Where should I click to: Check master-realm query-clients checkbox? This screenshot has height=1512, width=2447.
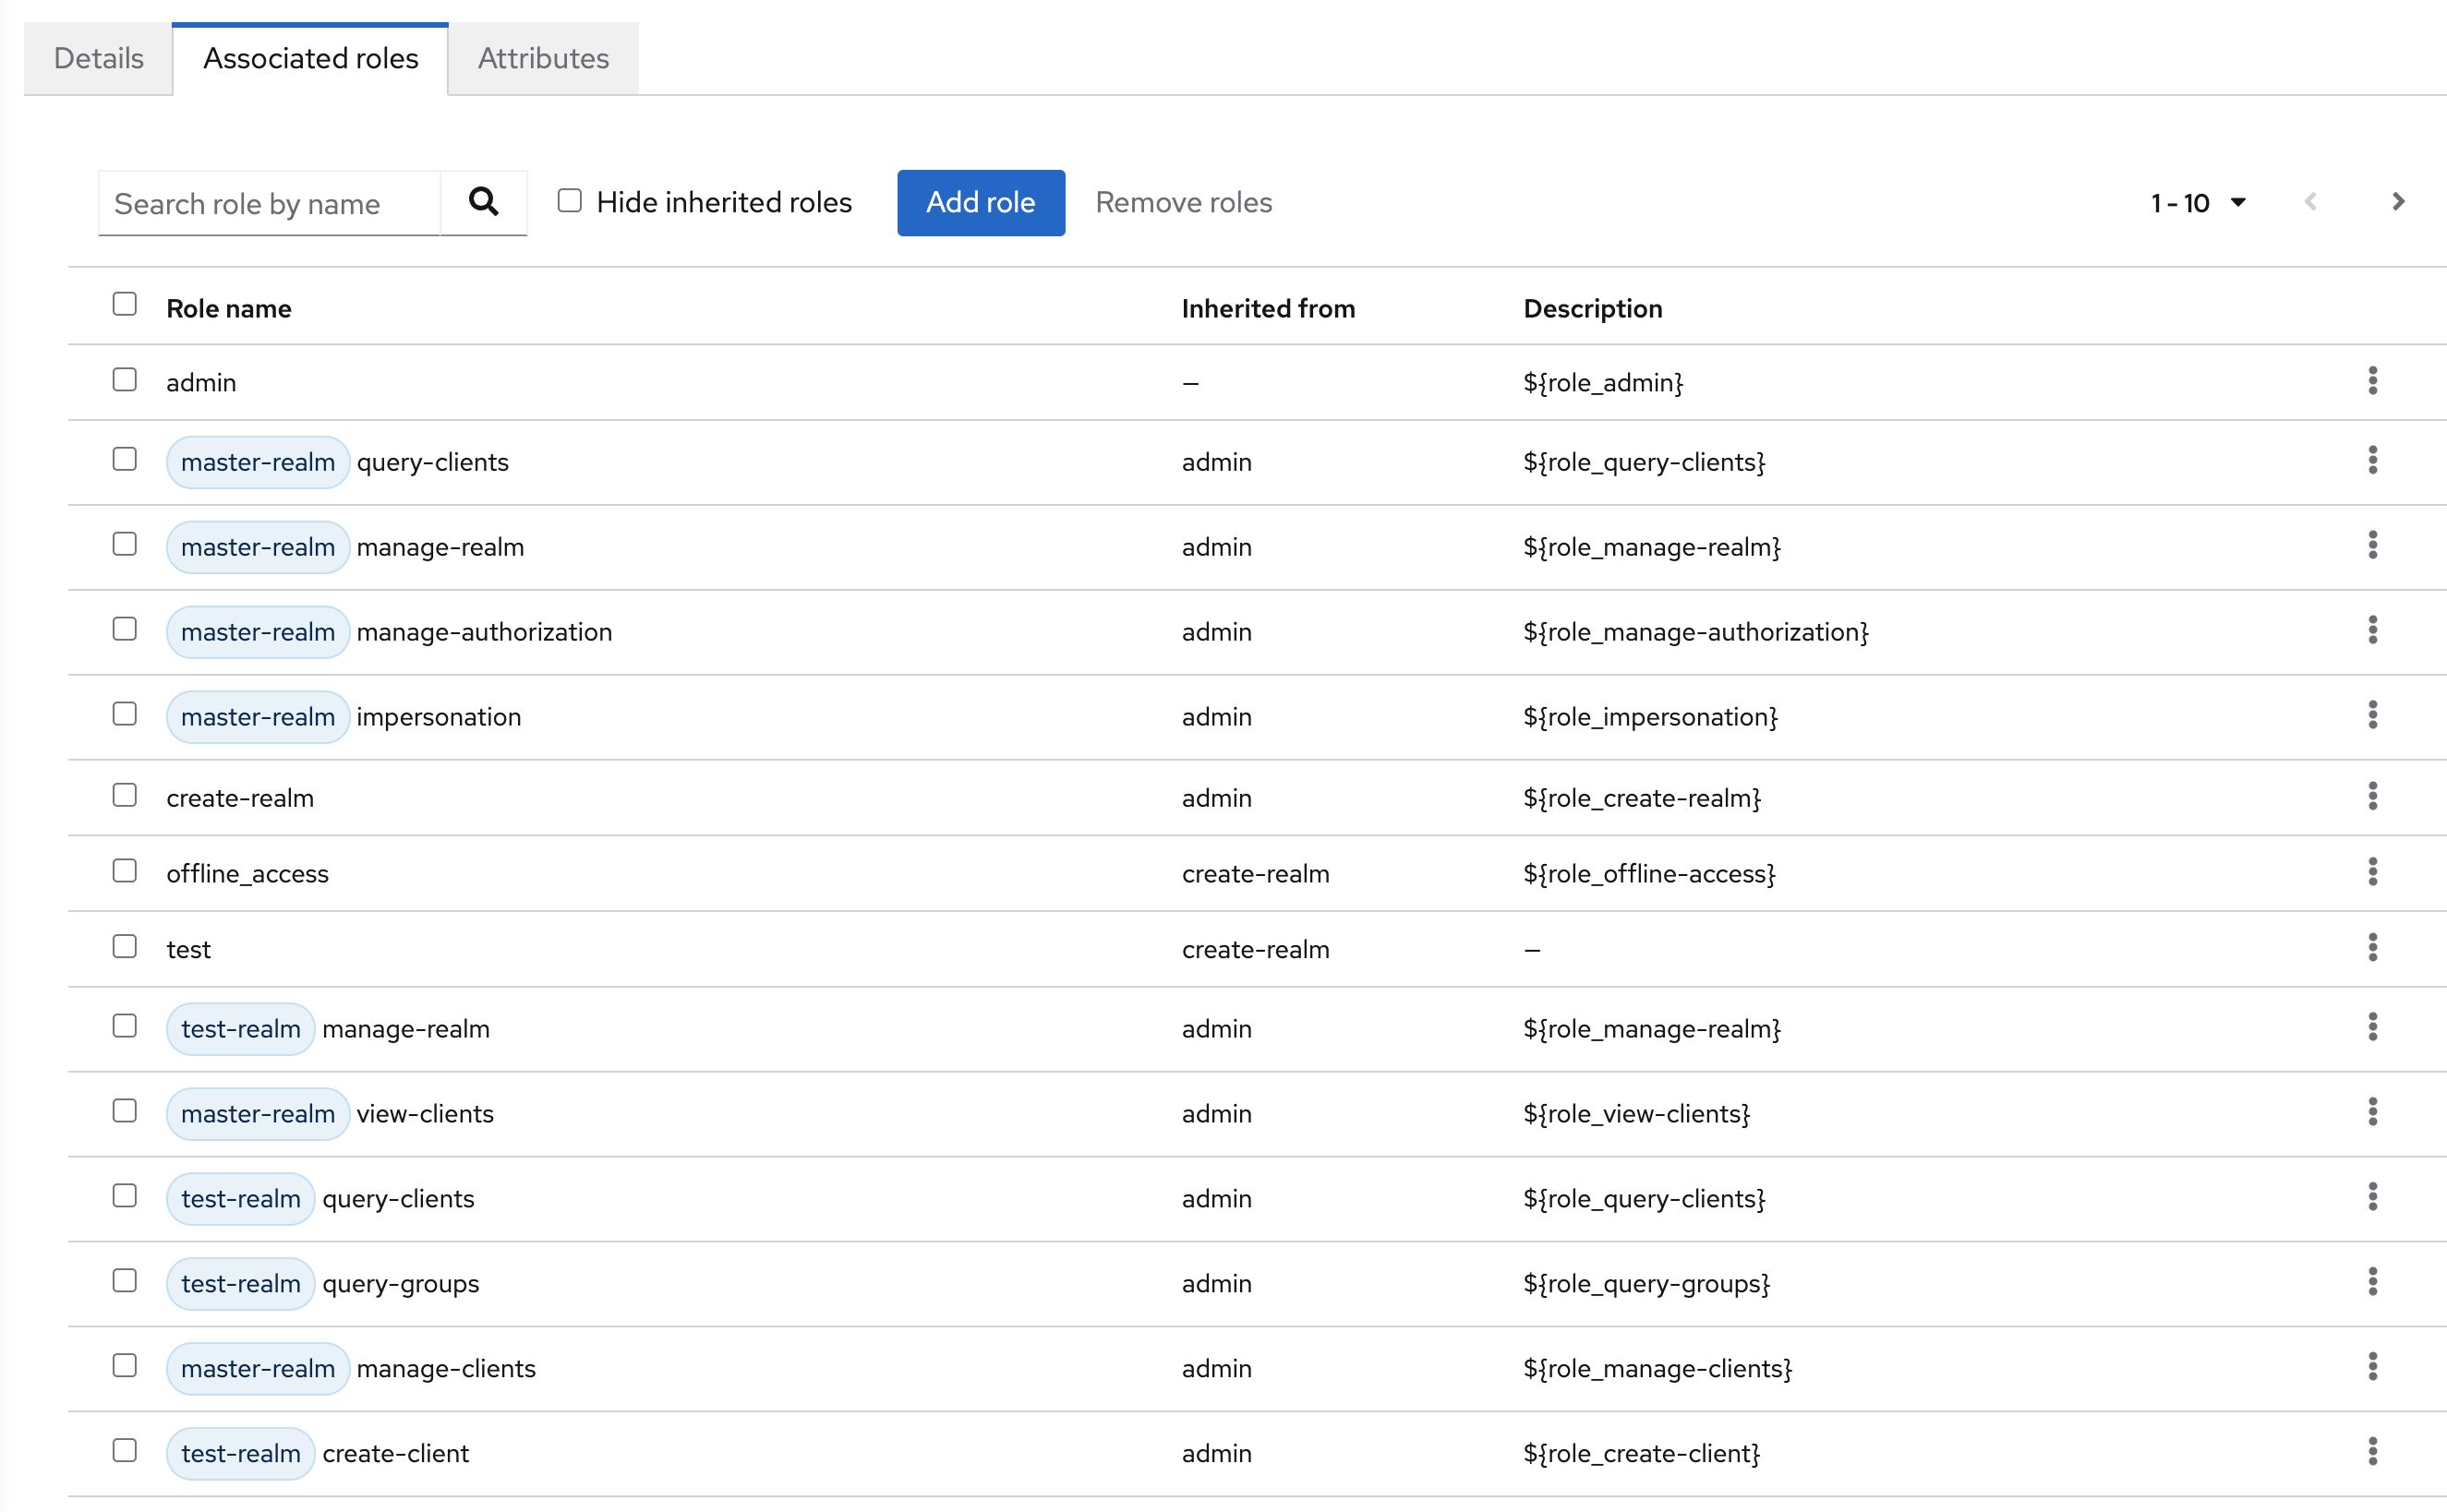[124, 460]
